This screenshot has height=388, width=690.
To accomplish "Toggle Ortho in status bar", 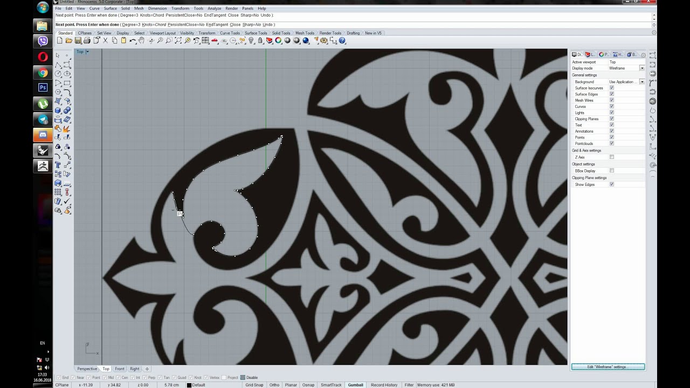I will tap(274, 385).
